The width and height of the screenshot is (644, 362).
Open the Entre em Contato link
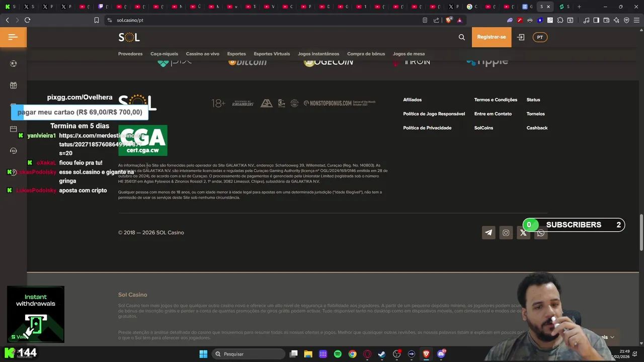tap(493, 114)
